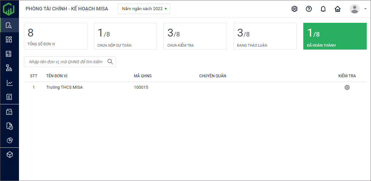Click the MISA logo in sidebar

click(x=9, y=9)
